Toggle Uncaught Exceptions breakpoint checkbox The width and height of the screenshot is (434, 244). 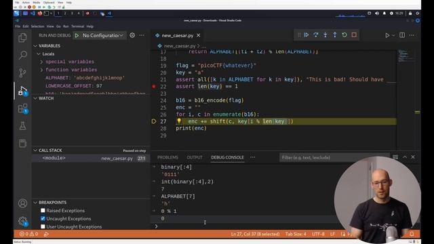[43, 218]
